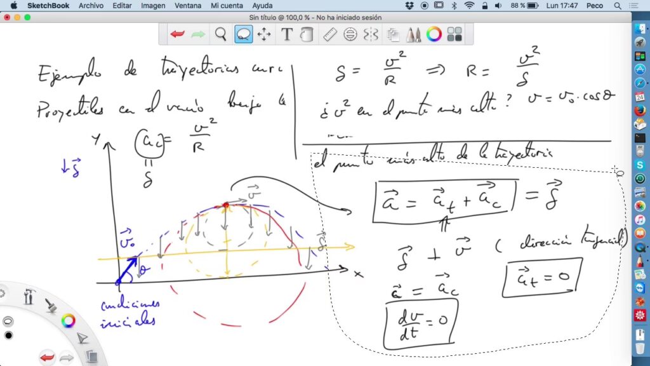The width and height of the screenshot is (650, 366).
Task: Open the Imagen menu
Action: (153, 6)
